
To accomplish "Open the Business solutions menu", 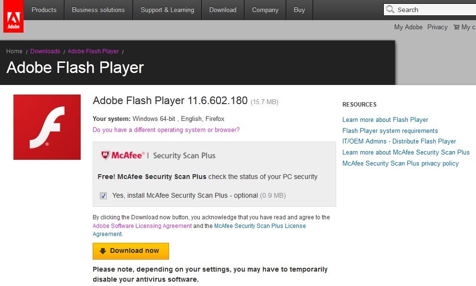I will (x=98, y=10).
